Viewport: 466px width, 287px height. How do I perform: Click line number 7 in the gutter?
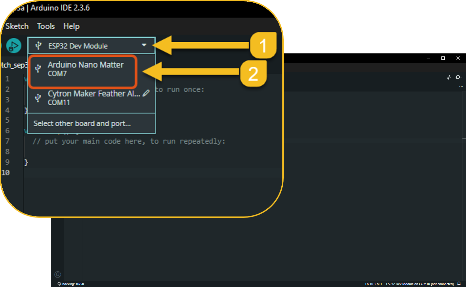7,141
